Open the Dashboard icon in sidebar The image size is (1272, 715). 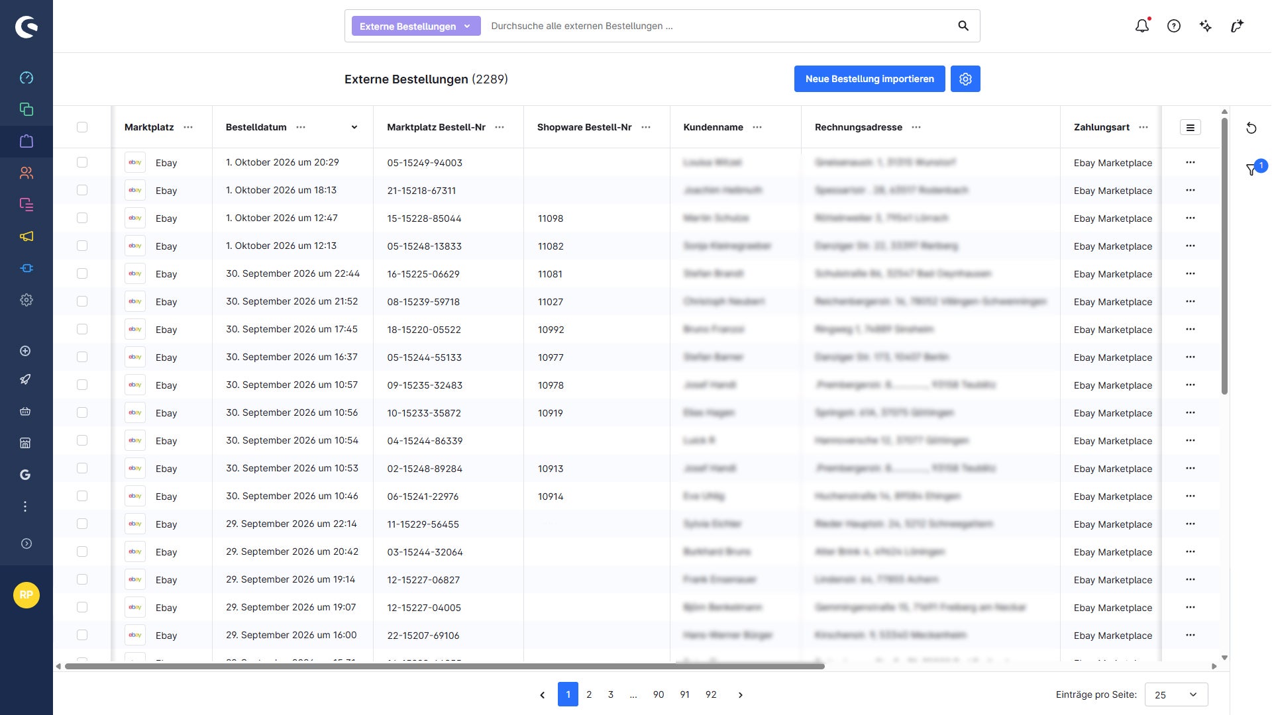[26, 78]
